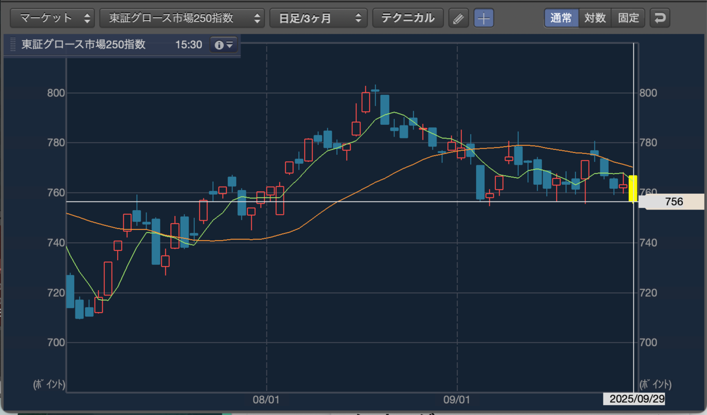
Task: Click the 15:30 time label
Action: 188,45
